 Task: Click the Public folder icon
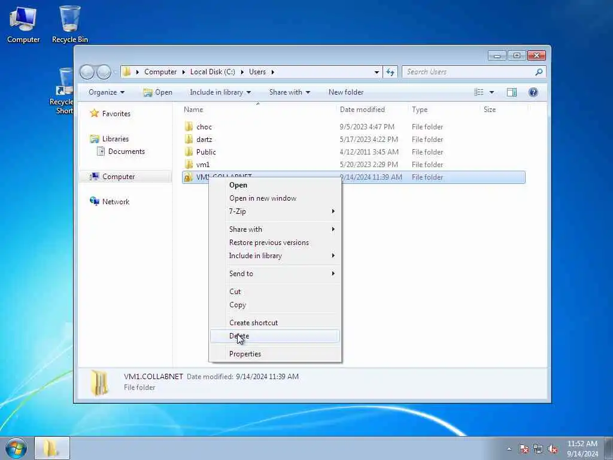point(189,152)
